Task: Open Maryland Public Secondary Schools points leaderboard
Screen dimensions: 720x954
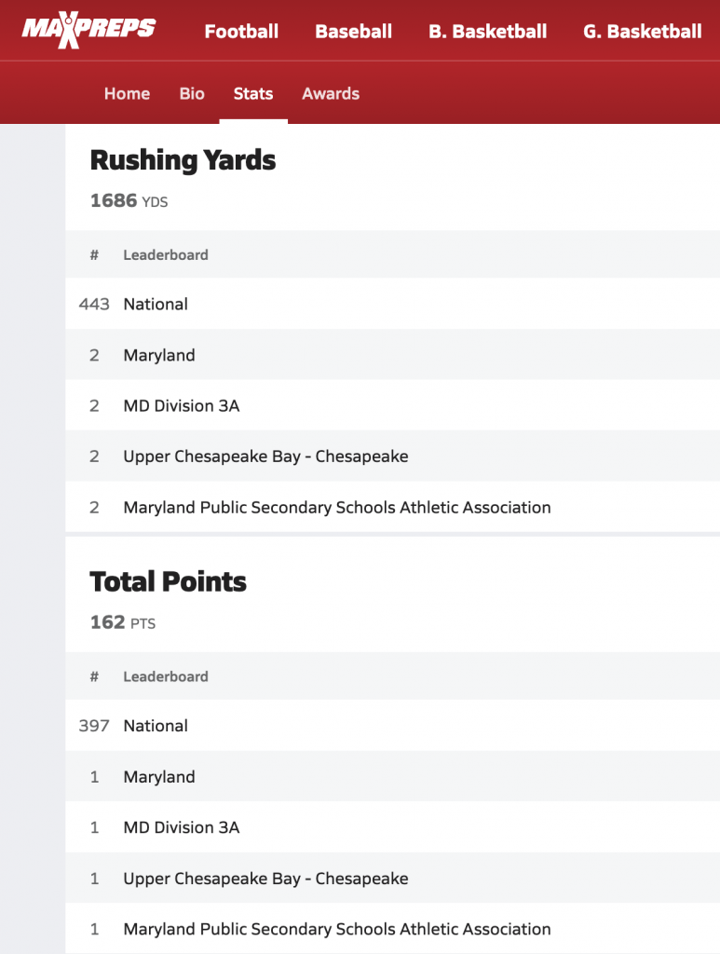Action: click(x=336, y=929)
